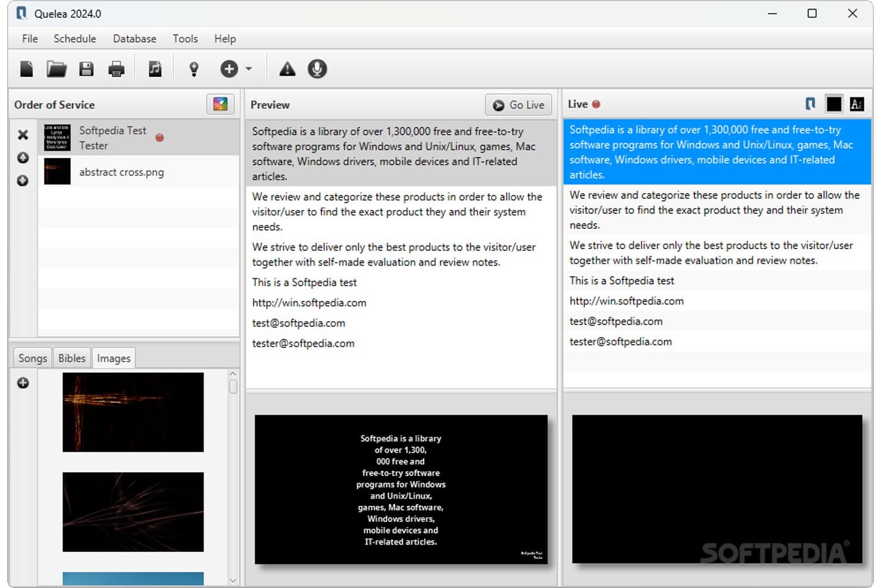Click the image library scrollbar down arrow
881x588 pixels.
click(233, 580)
